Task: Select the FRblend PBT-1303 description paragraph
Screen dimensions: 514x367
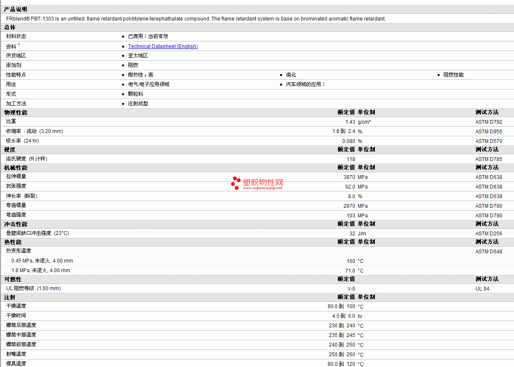Action: [196, 19]
